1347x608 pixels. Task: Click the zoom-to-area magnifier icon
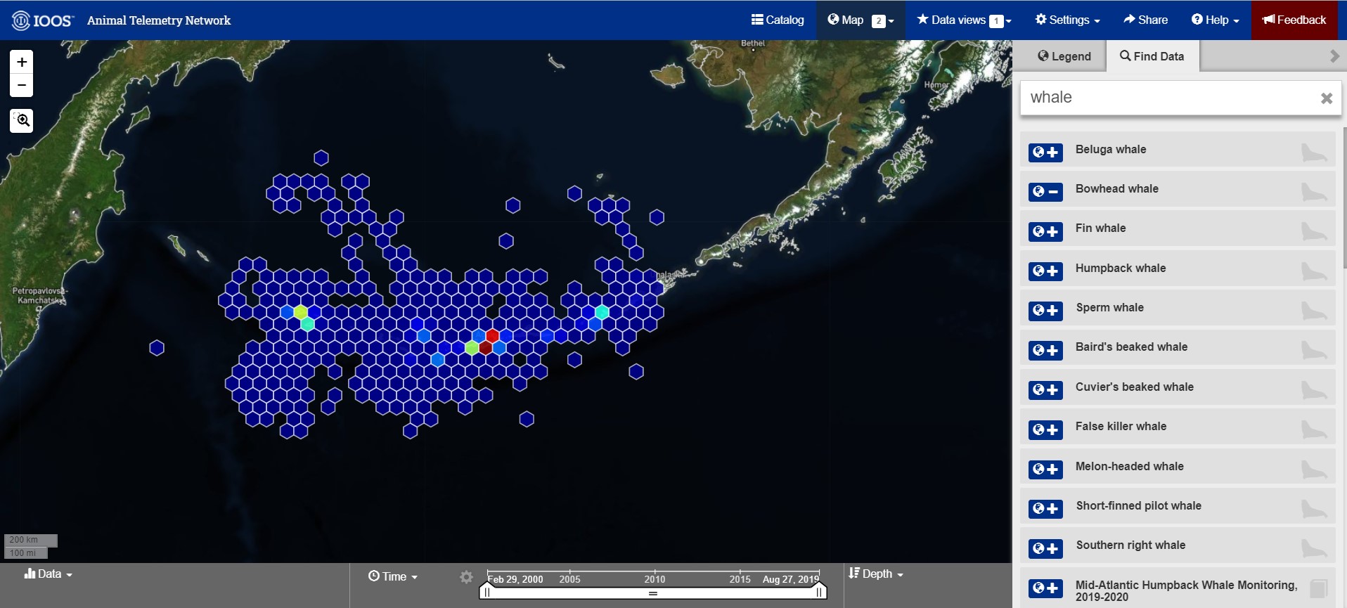click(x=22, y=121)
